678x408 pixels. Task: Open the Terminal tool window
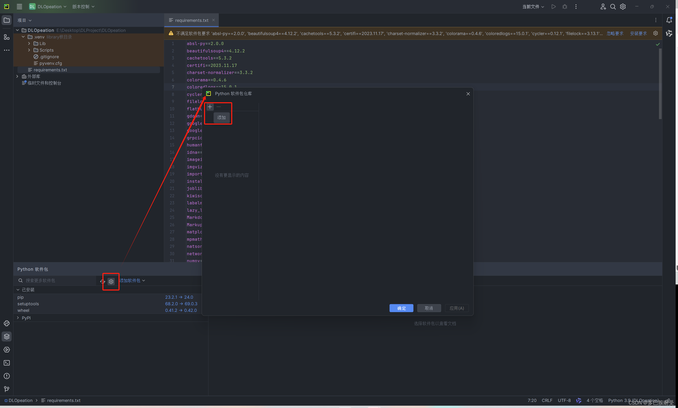[x=7, y=363]
